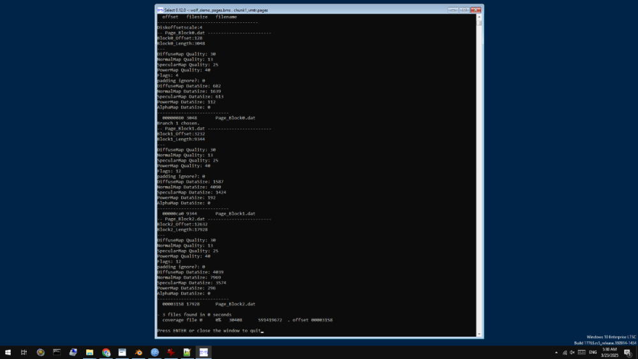Click the 'NormalMap DataSize: 1639' line
Viewport: 638px width, 359px height.
point(189,91)
